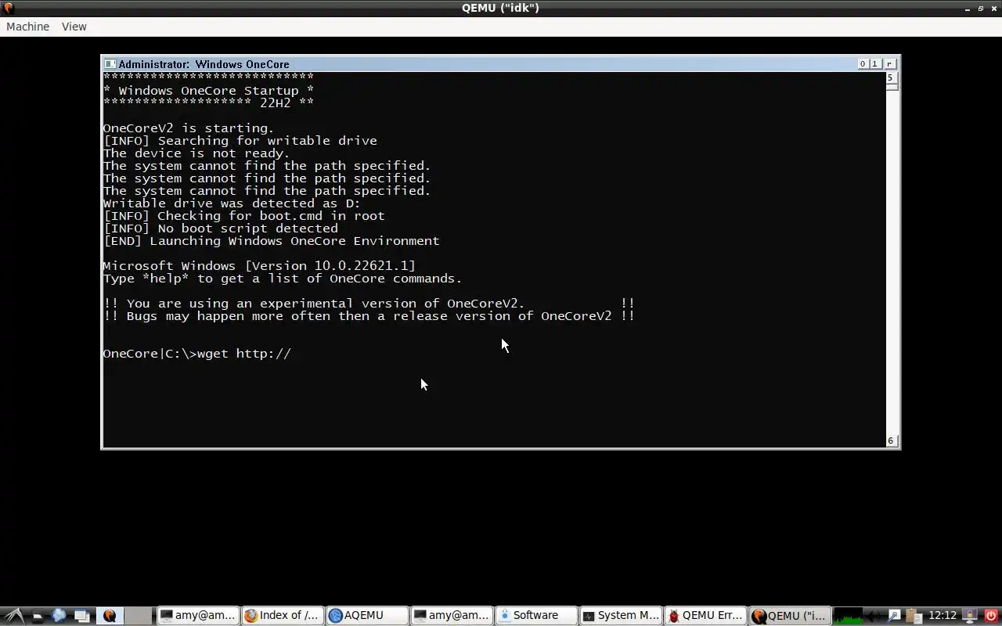Click the '* Windows OneCore Startup *' banner text
1002x626 pixels.
208,91
